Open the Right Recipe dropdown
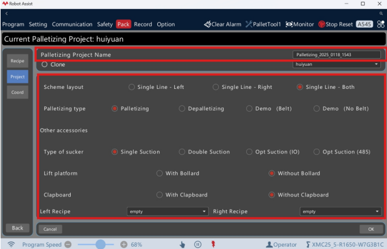This screenshot has height=249, width=387. (x=340, y=212)
